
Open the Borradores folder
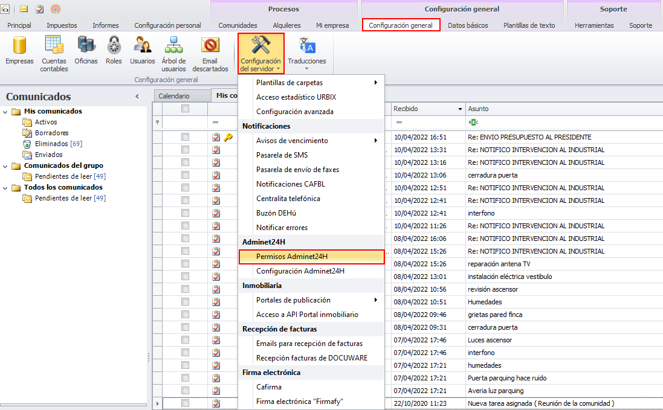click(51, 133)
